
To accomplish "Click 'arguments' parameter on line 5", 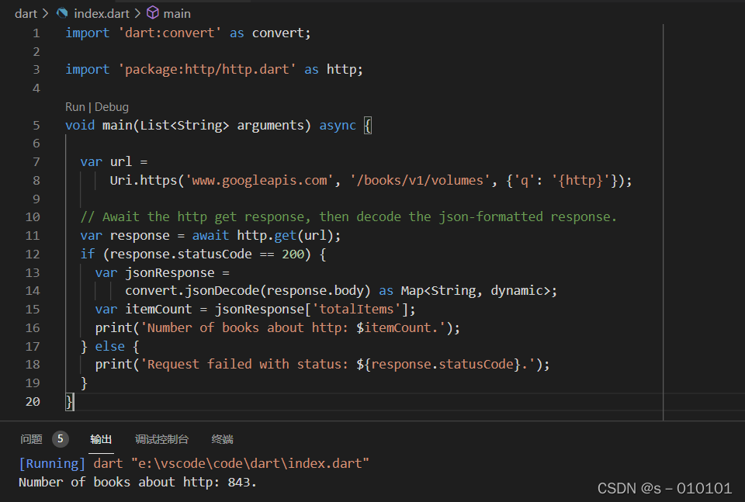I will point(270,126).
